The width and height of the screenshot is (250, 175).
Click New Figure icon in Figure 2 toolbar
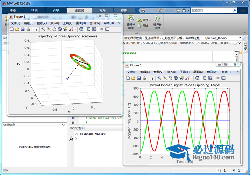click(128, 78)
